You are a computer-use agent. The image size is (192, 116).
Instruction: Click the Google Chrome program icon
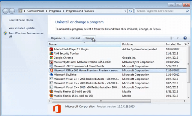[x=51, y=58]
